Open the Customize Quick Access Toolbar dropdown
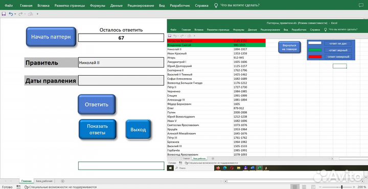The height and width of the screenshot is (189, 368). 37,14
